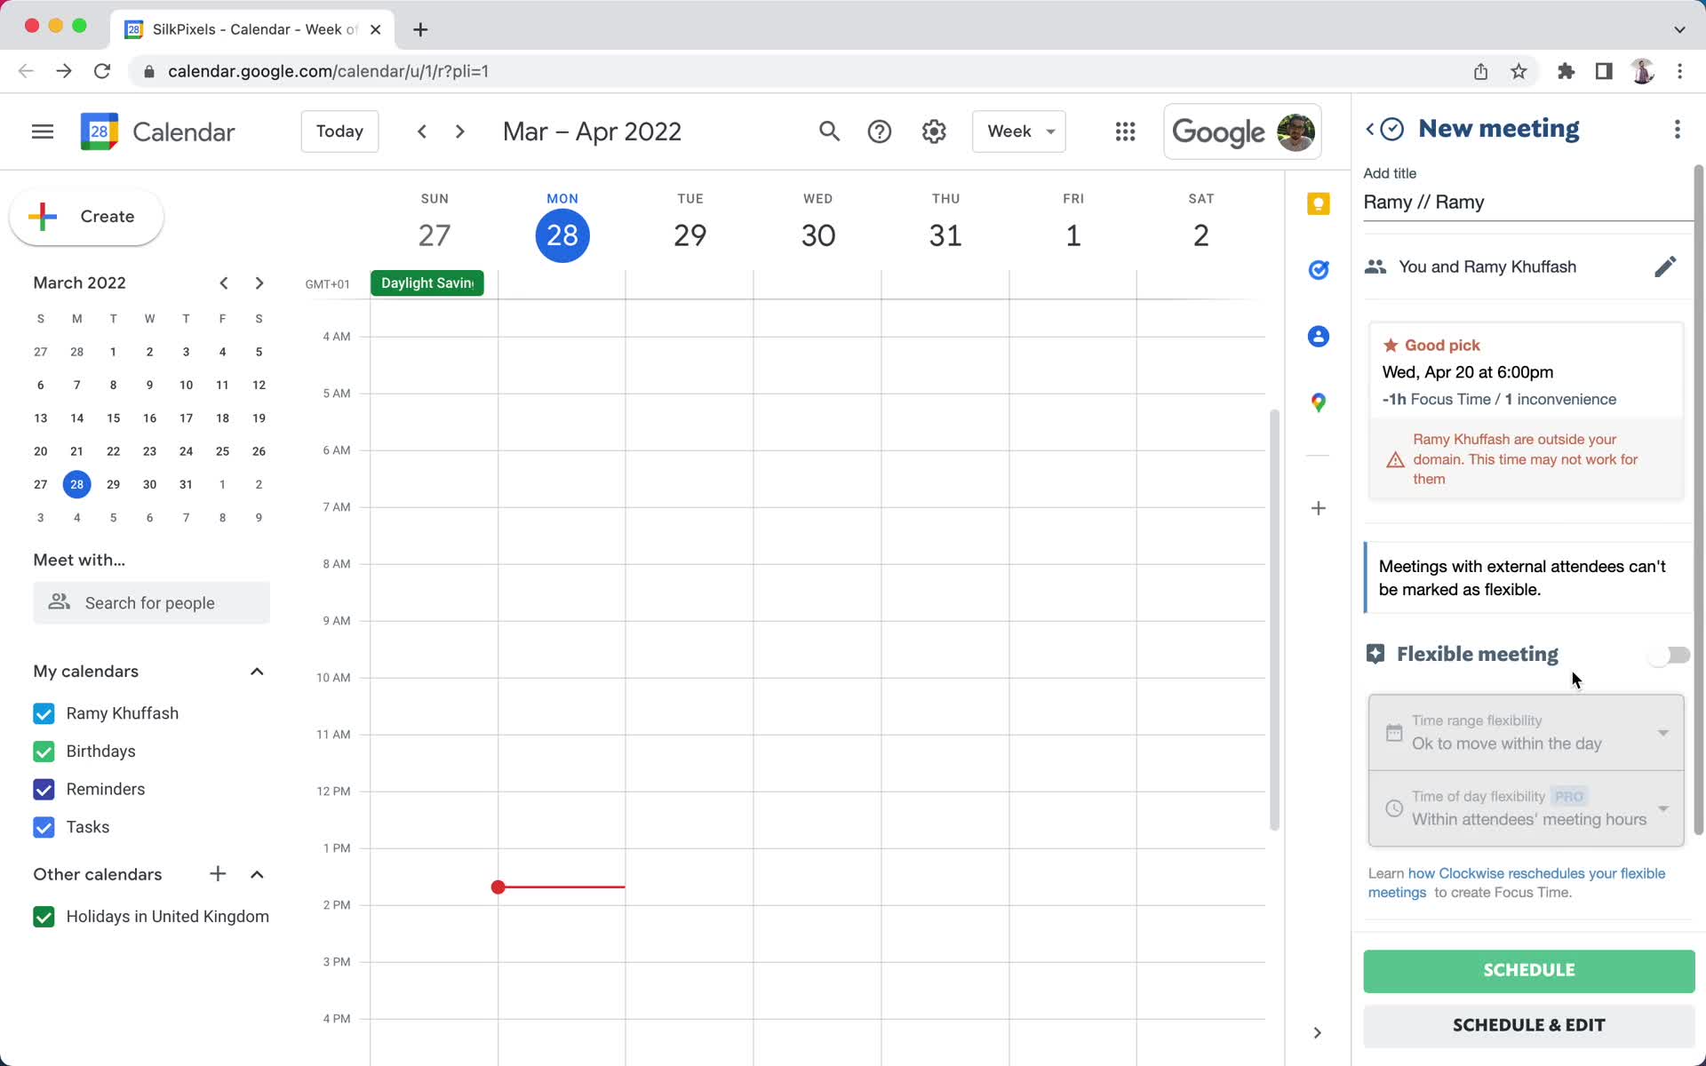Click the edit pencil icon for attendees
The image size is (1706, 1066).
(x=1665, y=266)
